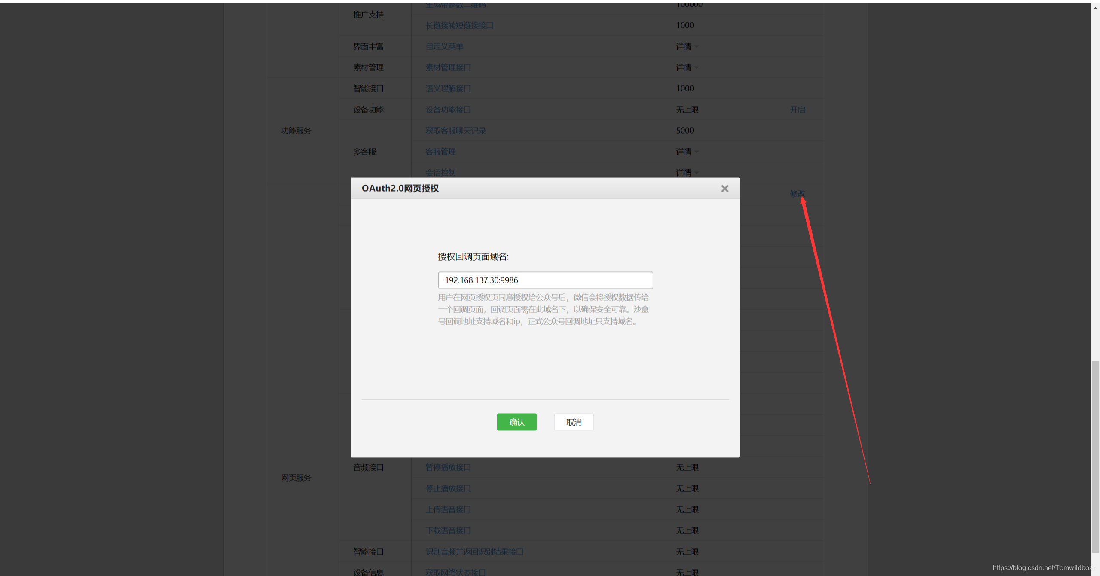Click the 推广支持 row label
The image size is (1100, 576).
point(368,15)
